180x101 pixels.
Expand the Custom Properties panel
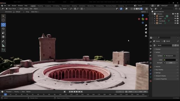(166, 79)
